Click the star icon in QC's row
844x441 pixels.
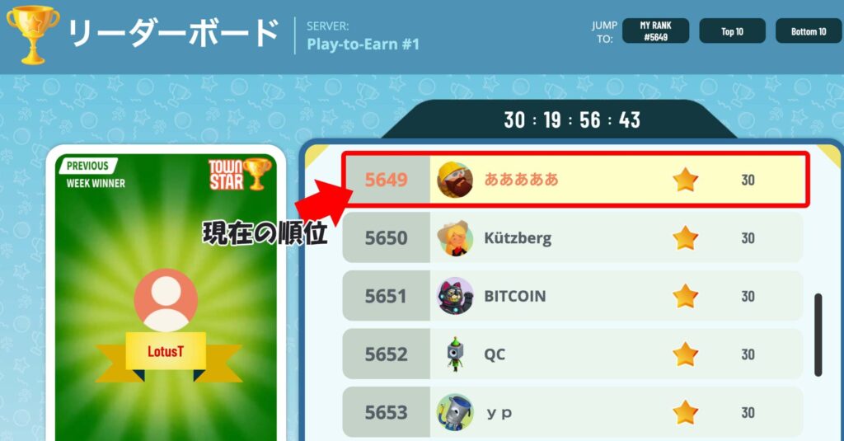685,354
